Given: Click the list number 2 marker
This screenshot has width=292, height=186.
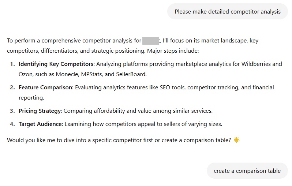Looking at the screenshot, I should (x=12, y=88).
